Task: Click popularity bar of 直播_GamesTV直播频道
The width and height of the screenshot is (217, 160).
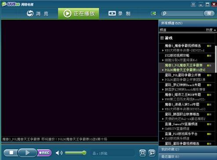Action: coord(209,124)
